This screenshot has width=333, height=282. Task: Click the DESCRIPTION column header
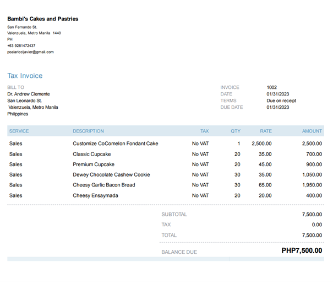89,131
